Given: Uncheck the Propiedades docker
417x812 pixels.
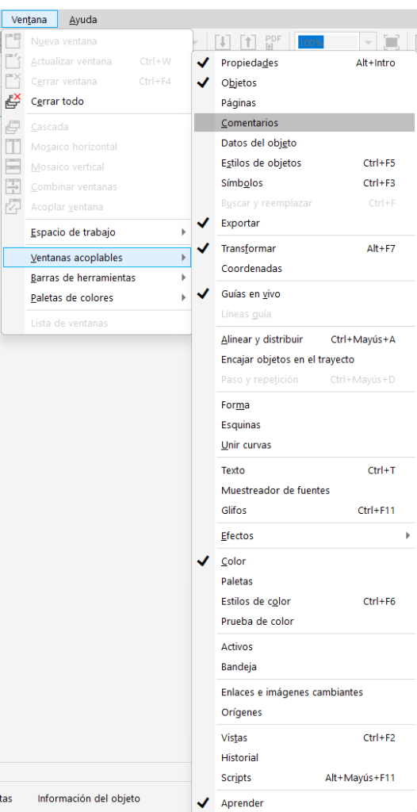Looking at the screenshot, I should tap(204, 63).
